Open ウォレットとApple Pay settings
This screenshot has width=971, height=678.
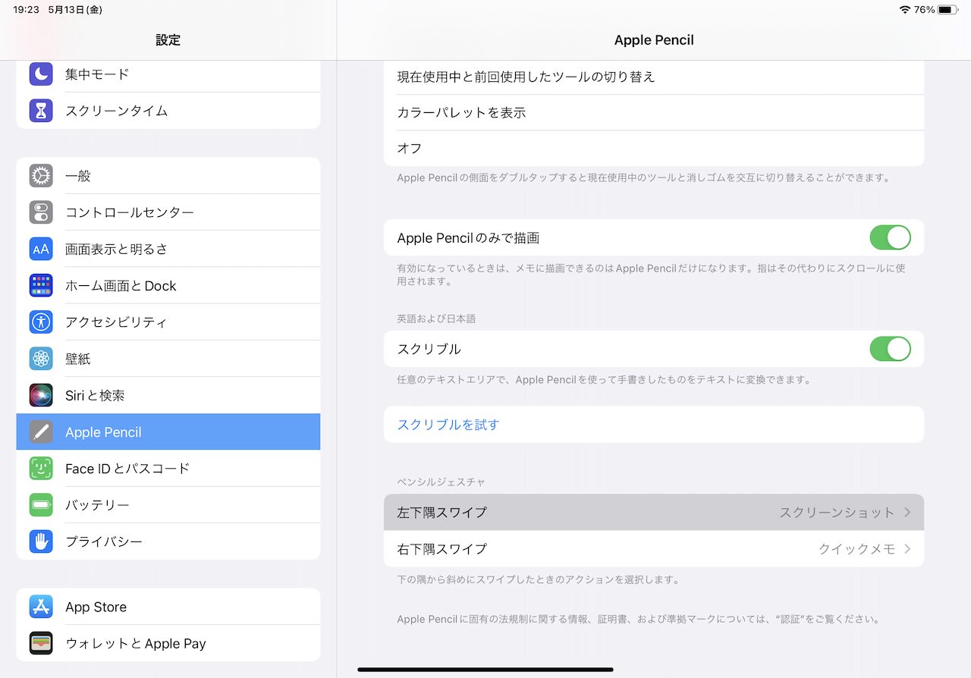(x=168, y=643)
